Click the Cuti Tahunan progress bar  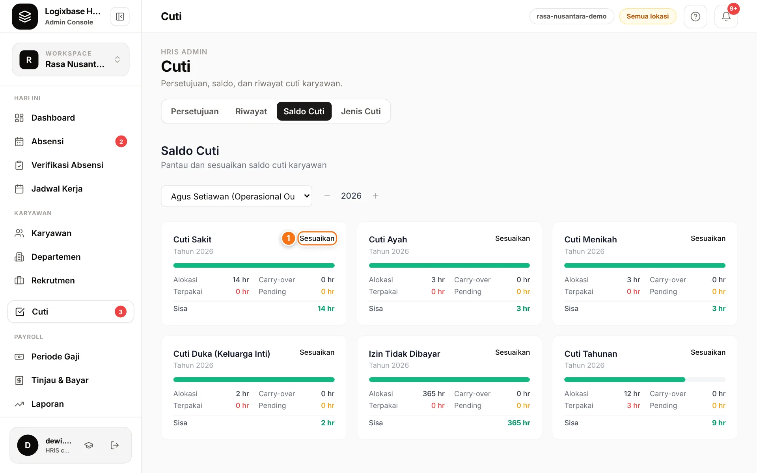point(645,380)
